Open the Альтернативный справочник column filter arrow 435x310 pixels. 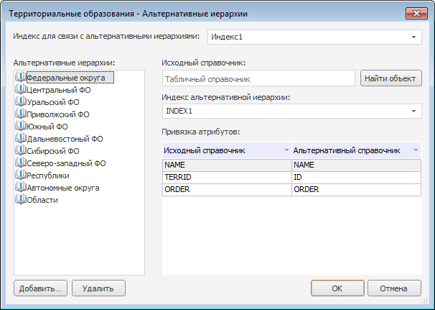[x=416, y=150]
